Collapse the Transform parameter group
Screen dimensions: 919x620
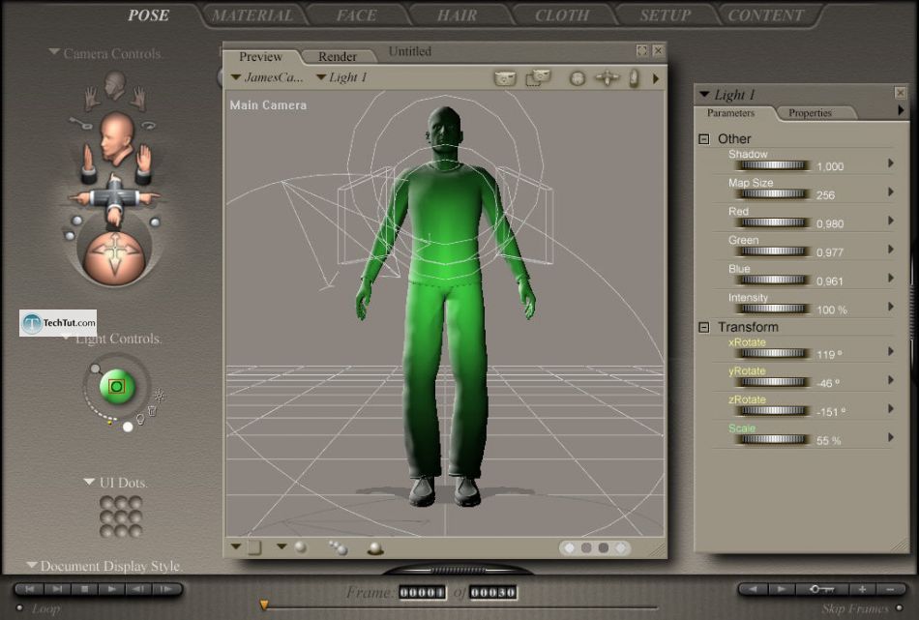(704, 328)
